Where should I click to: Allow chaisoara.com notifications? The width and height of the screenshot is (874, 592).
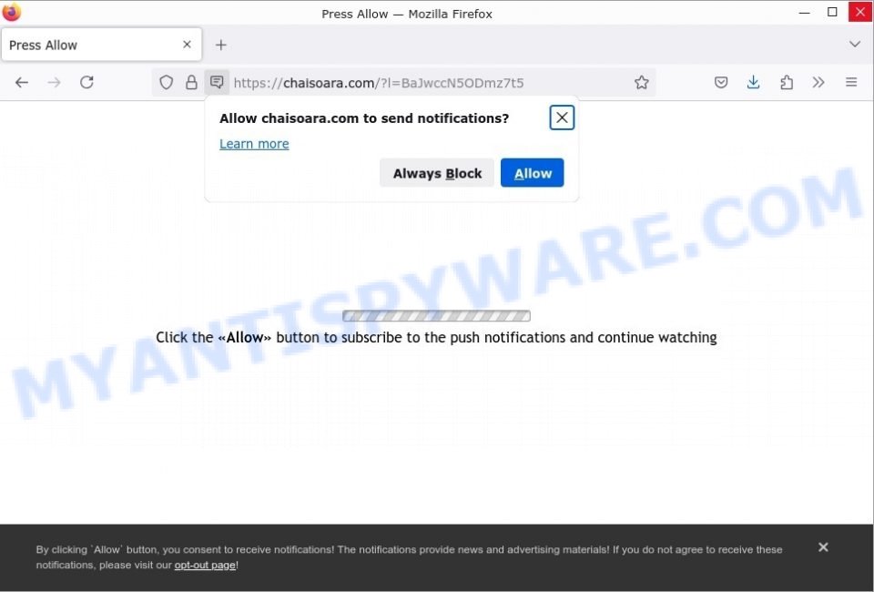click(533, 173)
